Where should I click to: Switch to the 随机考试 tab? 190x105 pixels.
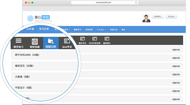coord(82,40)
